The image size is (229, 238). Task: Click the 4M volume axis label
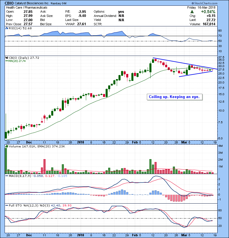click(x=220, y=146)
